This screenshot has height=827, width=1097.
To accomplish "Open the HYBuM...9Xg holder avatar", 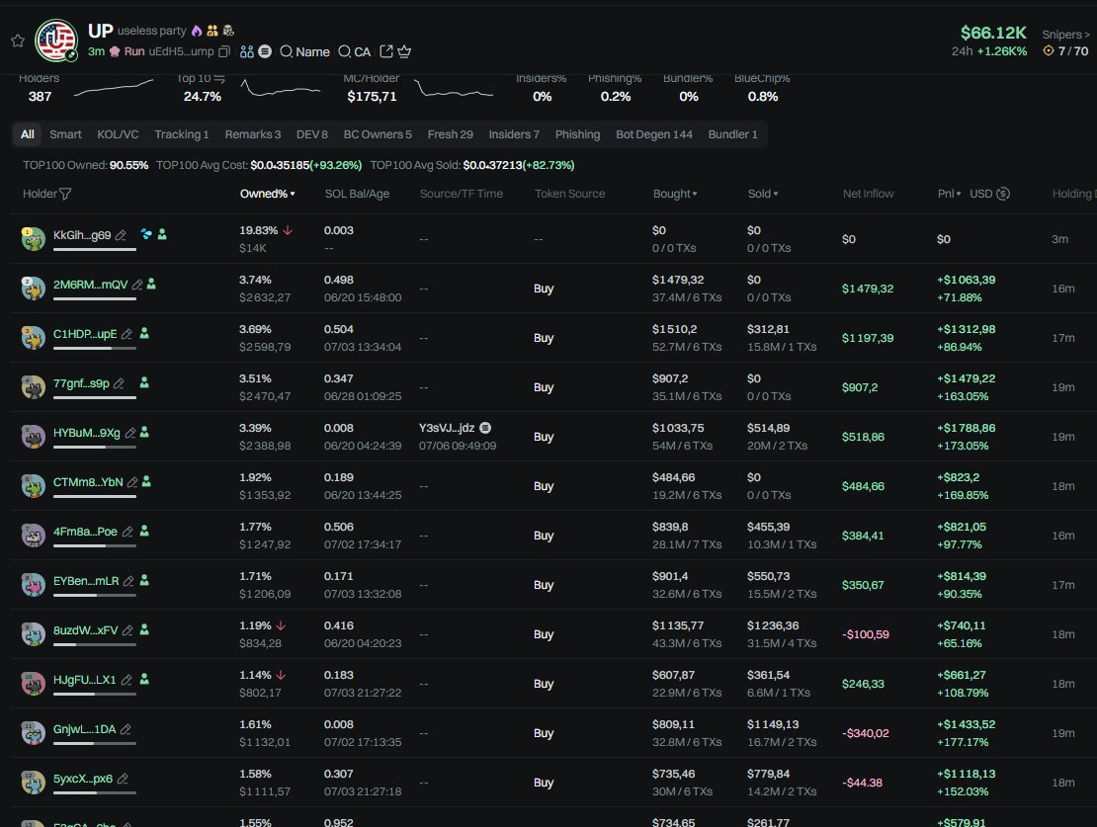I will [x=33, y=436].
